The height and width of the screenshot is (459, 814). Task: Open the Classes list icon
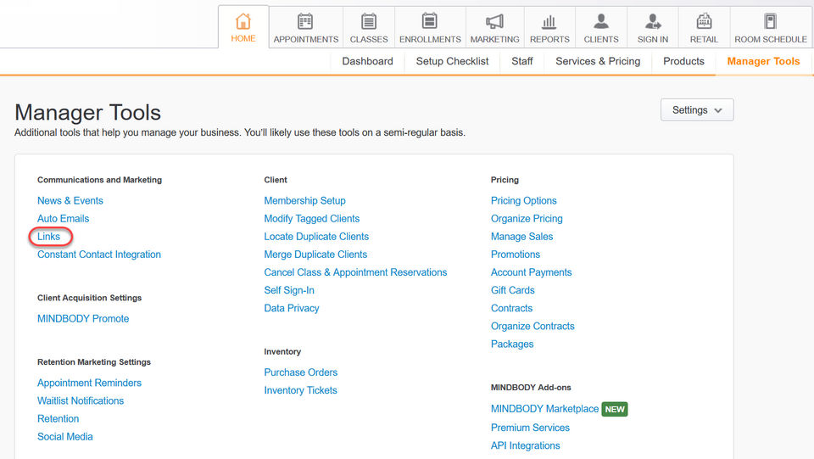pyautogui.click(x=369, y=22)
